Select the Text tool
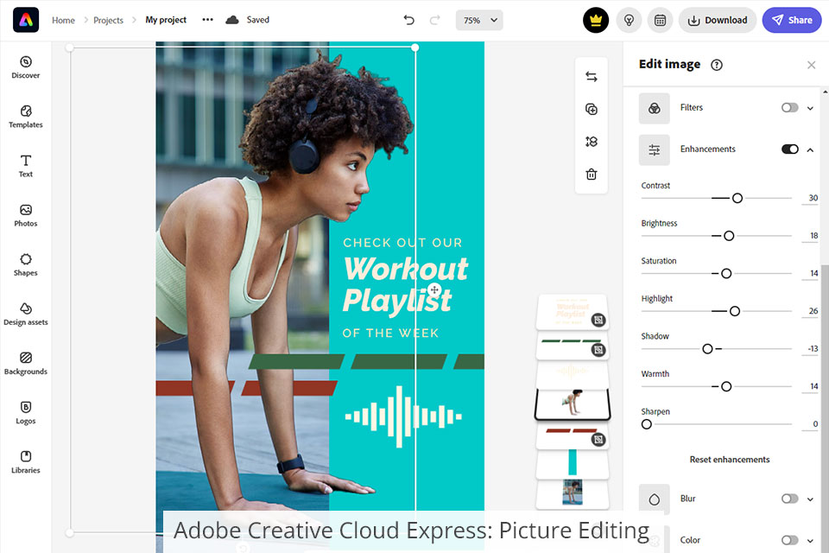Viewport: 829px width, 553px height. tap(25, 166)
